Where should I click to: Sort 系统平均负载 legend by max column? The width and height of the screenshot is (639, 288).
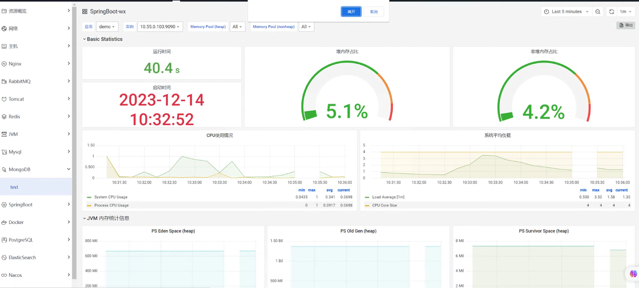(596, 190)
